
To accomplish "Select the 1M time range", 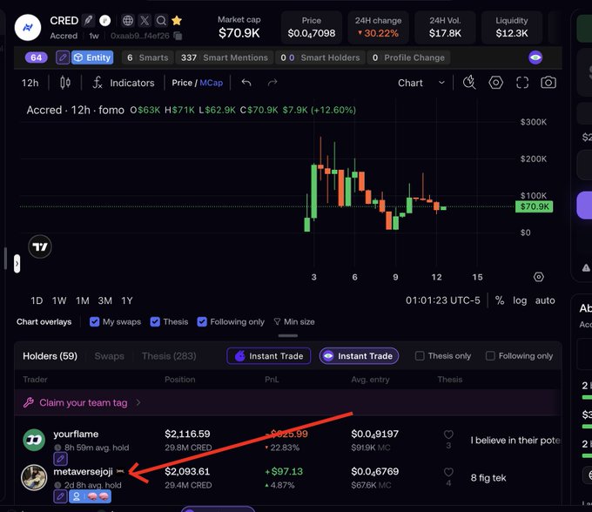I will [83, 300].
